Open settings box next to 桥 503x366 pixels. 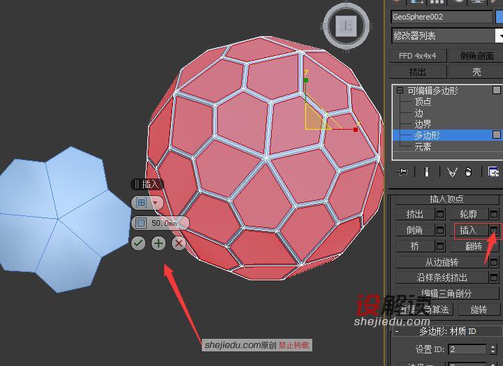click(440, 246)
